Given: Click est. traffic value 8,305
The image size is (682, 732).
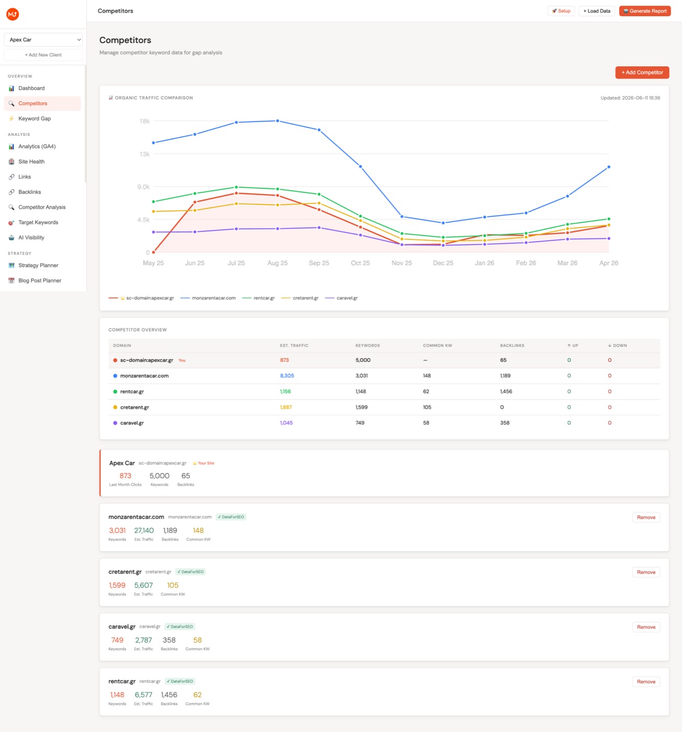Looking at the screenshot, I should [x=287, y=376].
